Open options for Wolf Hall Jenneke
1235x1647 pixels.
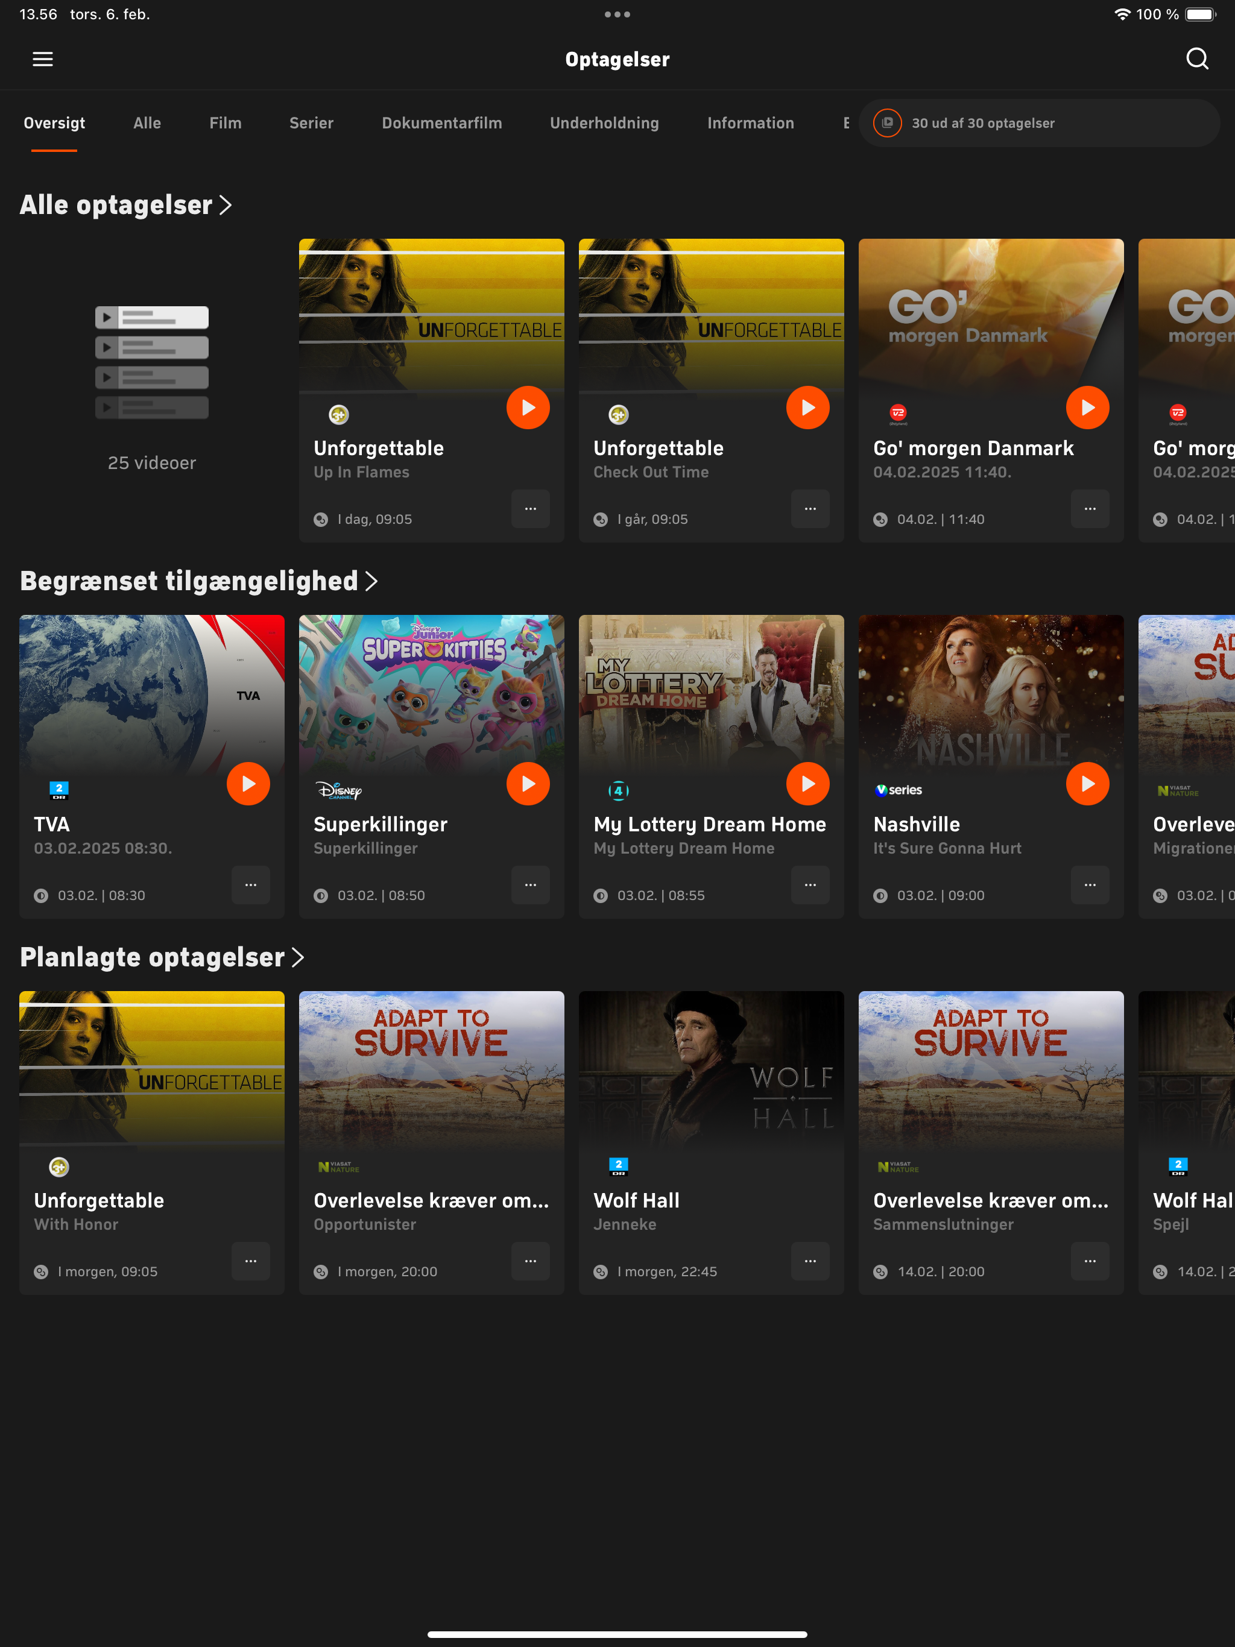tap(810, 1261)
